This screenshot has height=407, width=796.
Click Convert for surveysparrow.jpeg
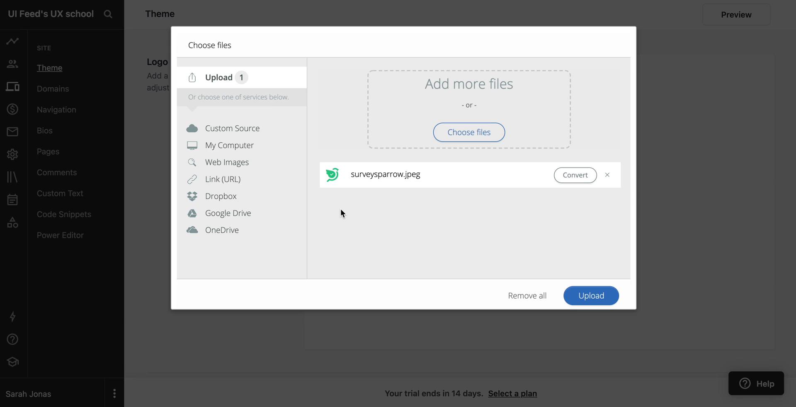[x=575, y=175]
